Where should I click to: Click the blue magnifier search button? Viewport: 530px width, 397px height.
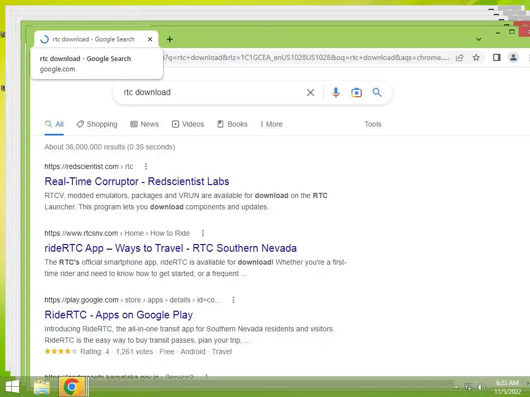tap(377, 92)
